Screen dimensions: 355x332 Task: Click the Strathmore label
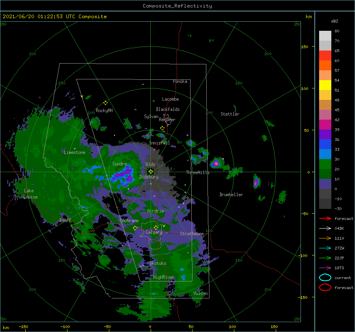[x=192, y=234]
